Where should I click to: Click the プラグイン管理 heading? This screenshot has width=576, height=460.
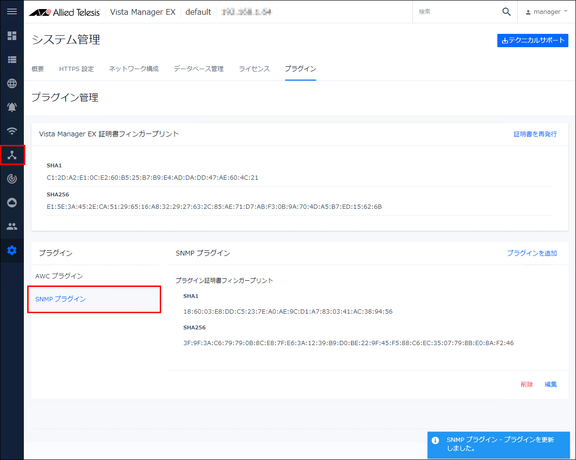(x=65, y=98)
